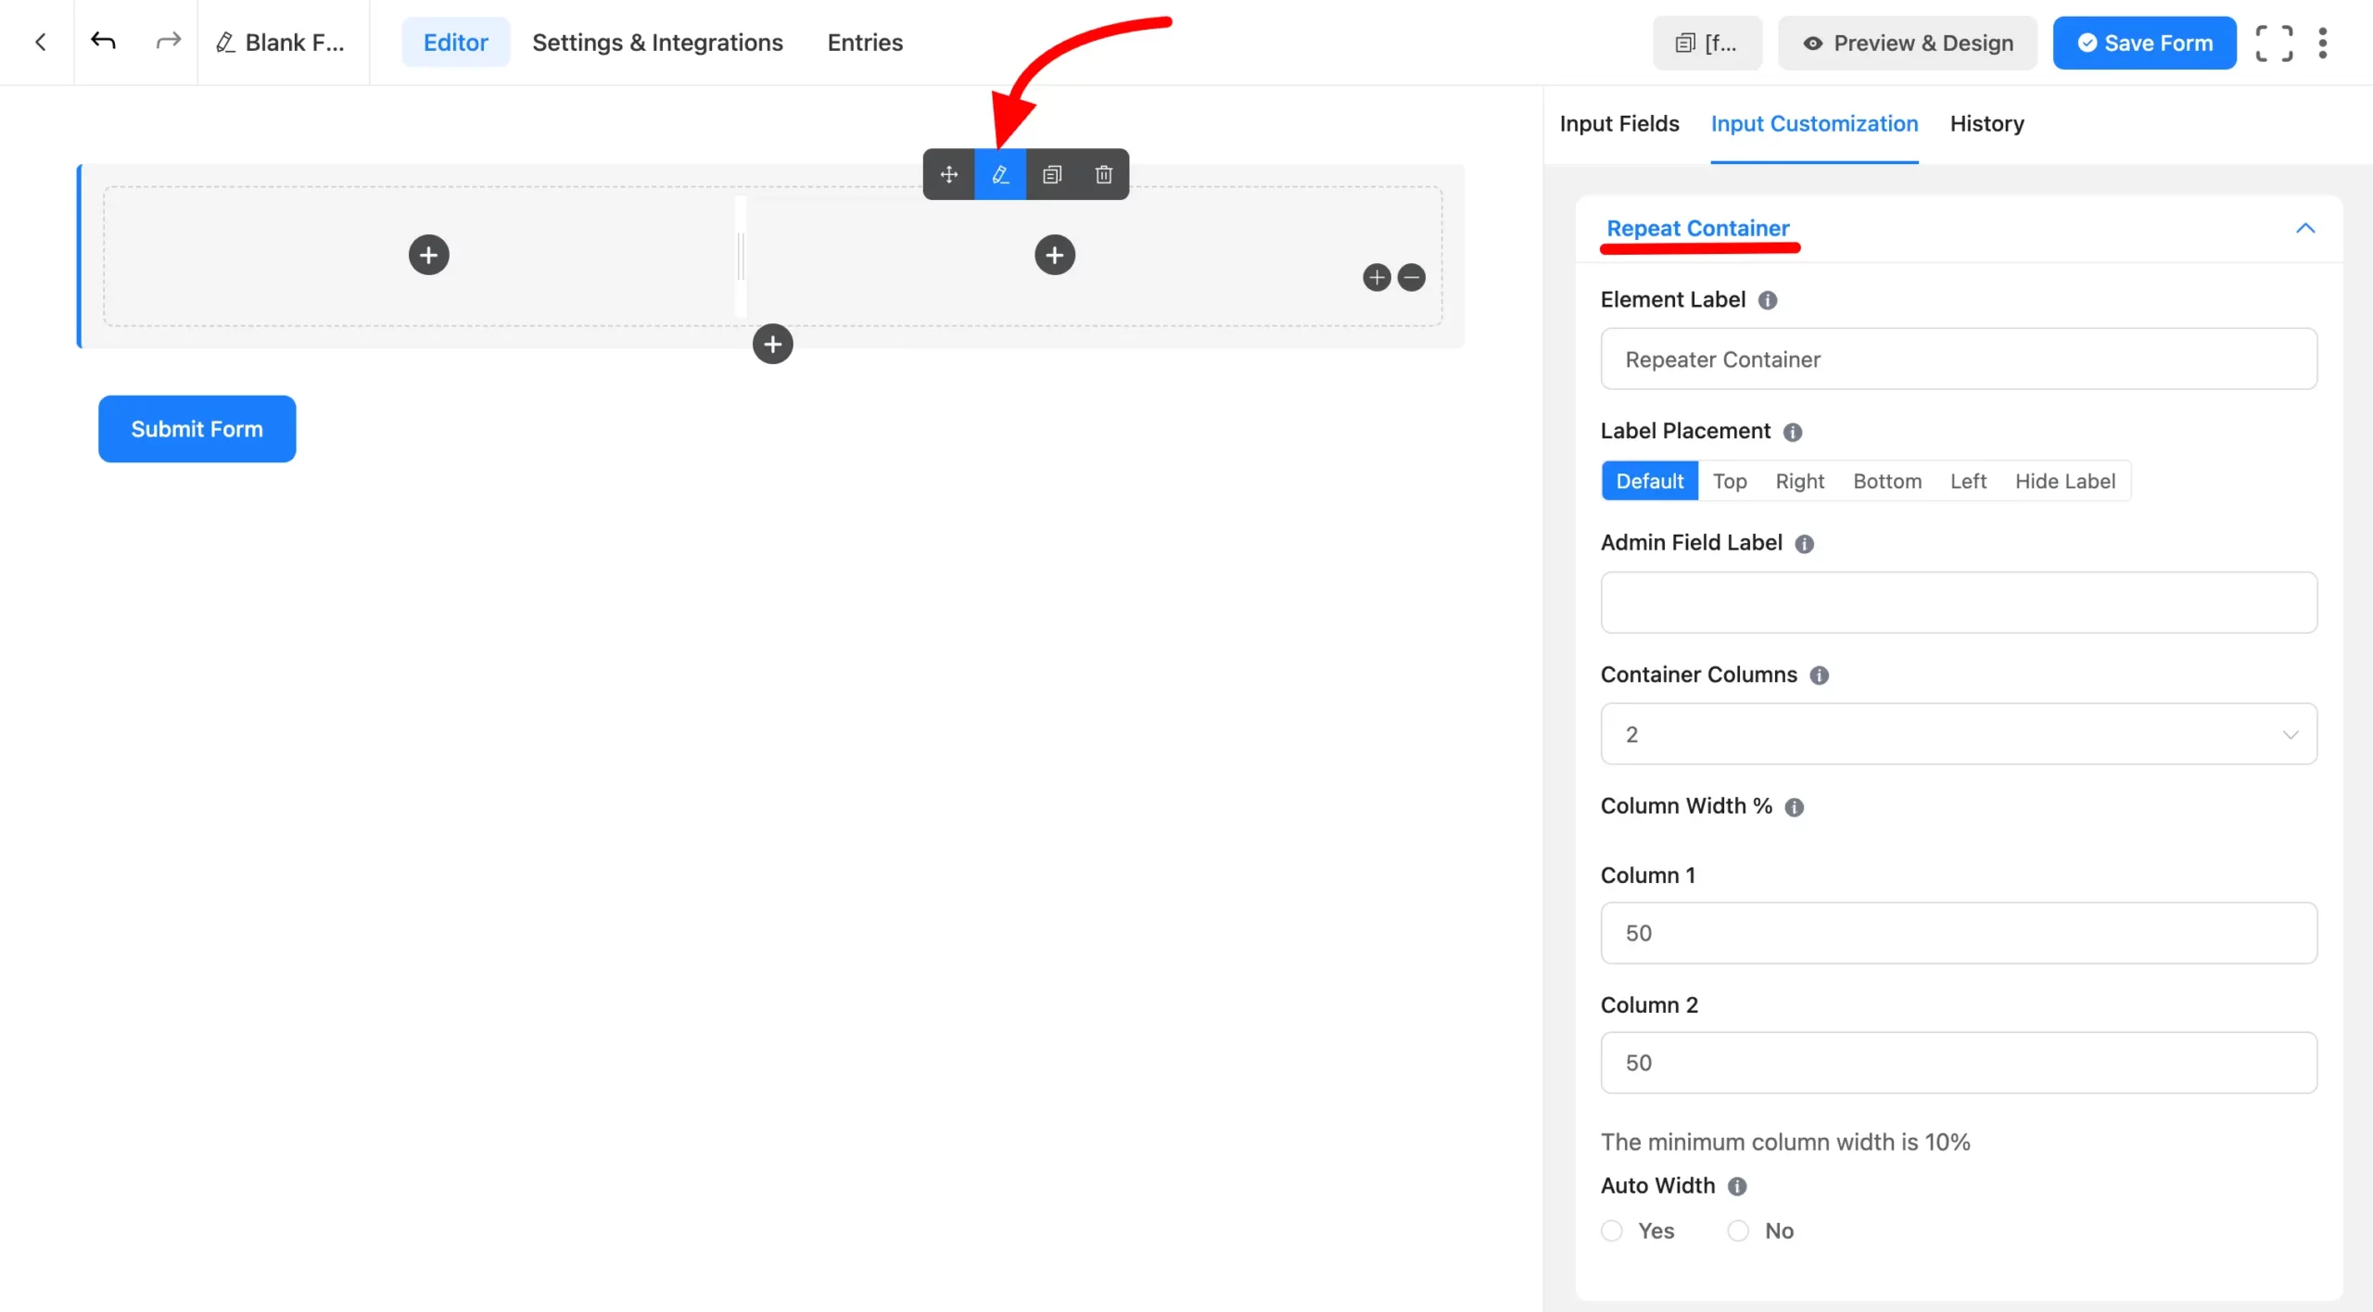This screenshot has width=2373, height=1312.
Task: Remove repeater row with minus icon
Action: (1411, 277)
